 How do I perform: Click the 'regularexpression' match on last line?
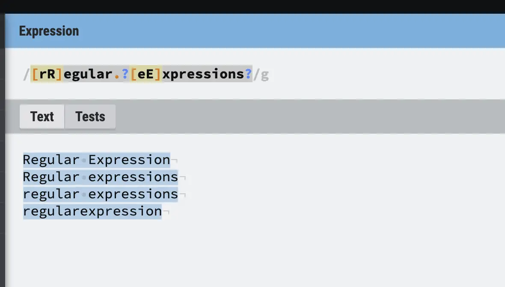click(92, 211)
